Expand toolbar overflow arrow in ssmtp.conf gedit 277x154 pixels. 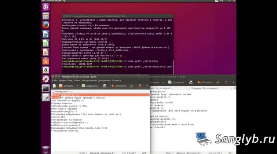tap(147, 86)
